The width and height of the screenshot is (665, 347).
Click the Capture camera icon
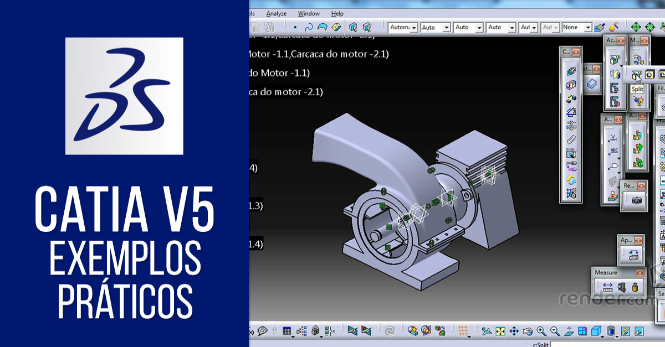click(x=636, y=201)
